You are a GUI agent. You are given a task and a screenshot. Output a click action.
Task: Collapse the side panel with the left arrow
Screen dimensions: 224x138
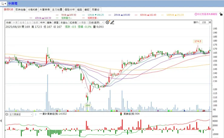click(x=1, y=121)
